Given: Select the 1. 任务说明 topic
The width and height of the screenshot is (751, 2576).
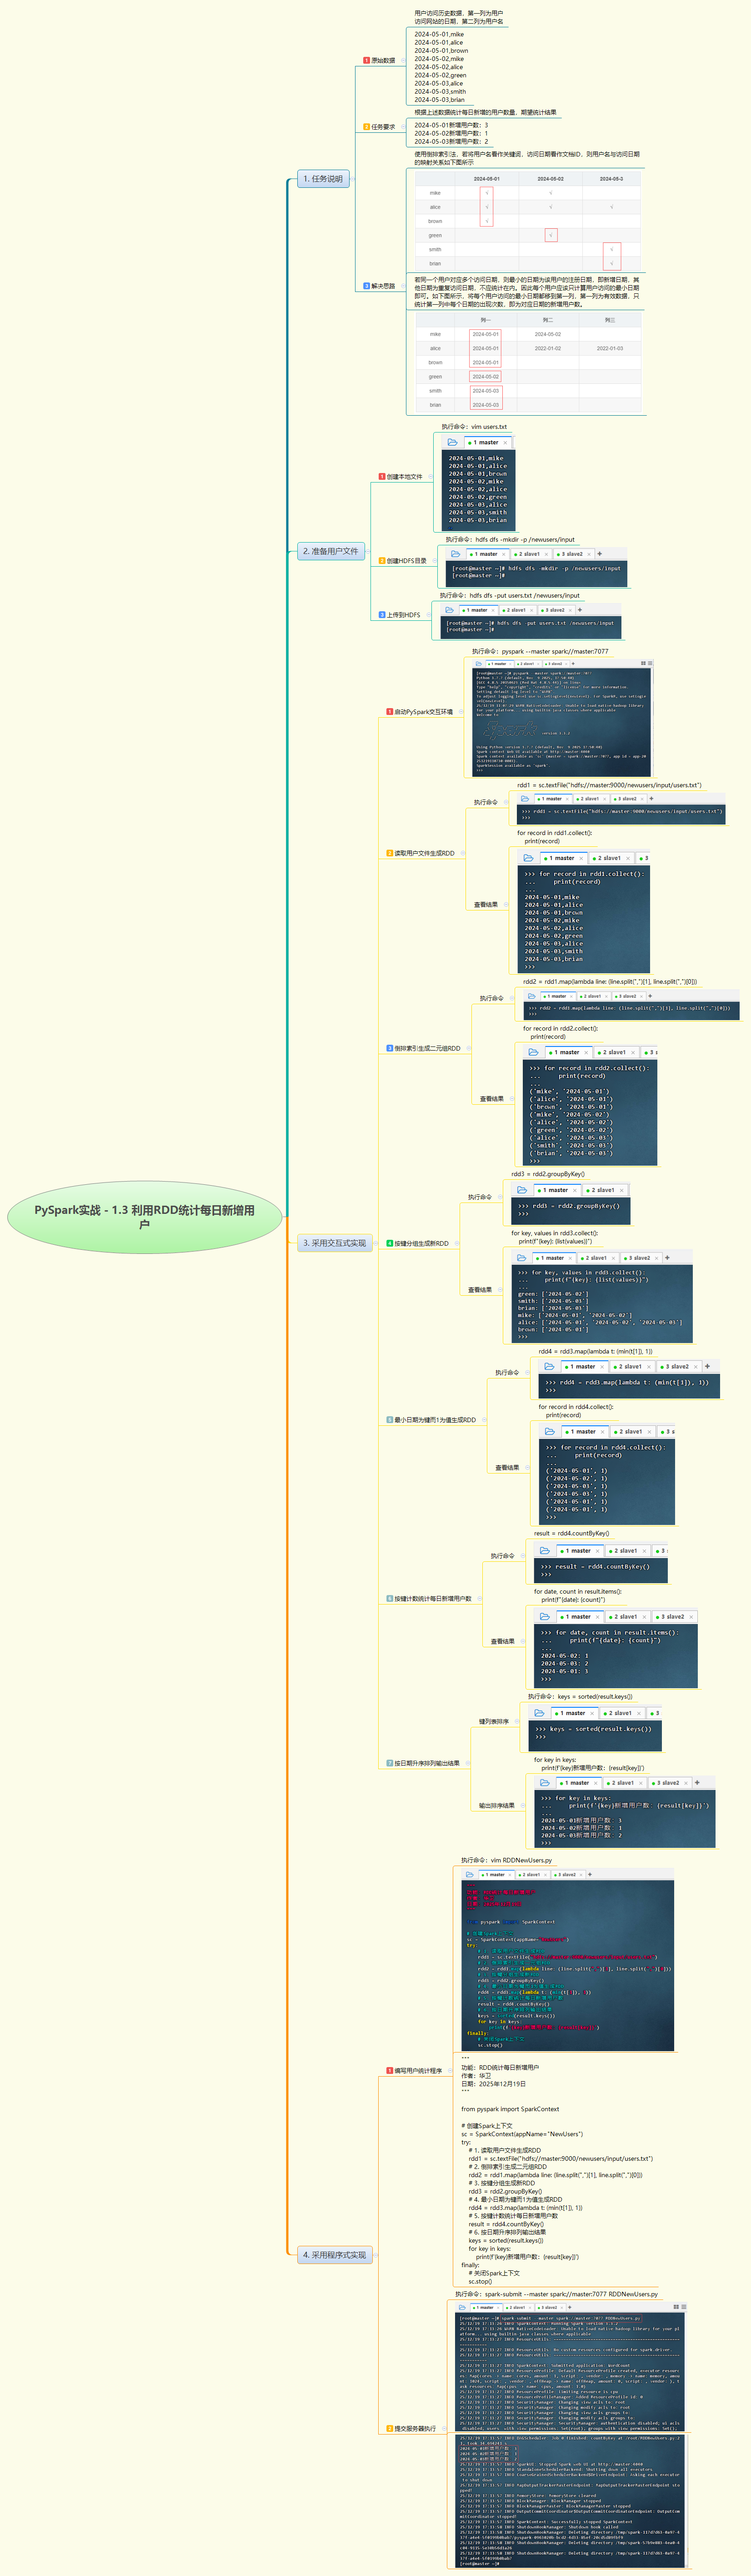Looking at the screenshot, I should [323, 179].
